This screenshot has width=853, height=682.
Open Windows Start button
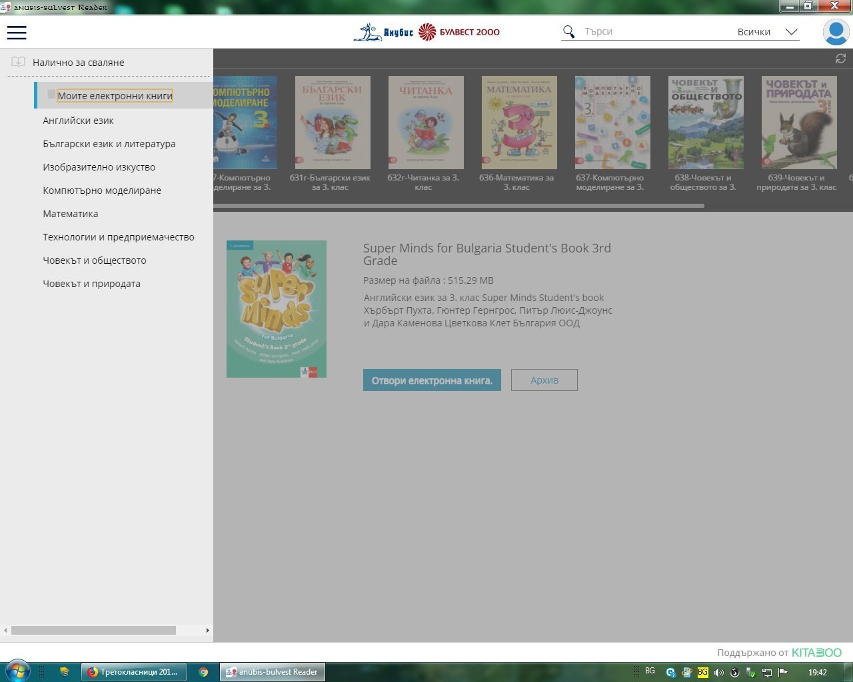[x=17, y=671]
